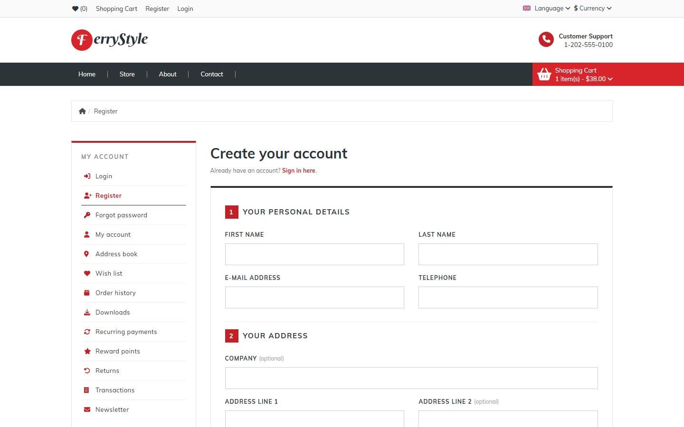Click the Reward points star icon
This screenshot has width=684, height=427.
click(x=87, y=351)
